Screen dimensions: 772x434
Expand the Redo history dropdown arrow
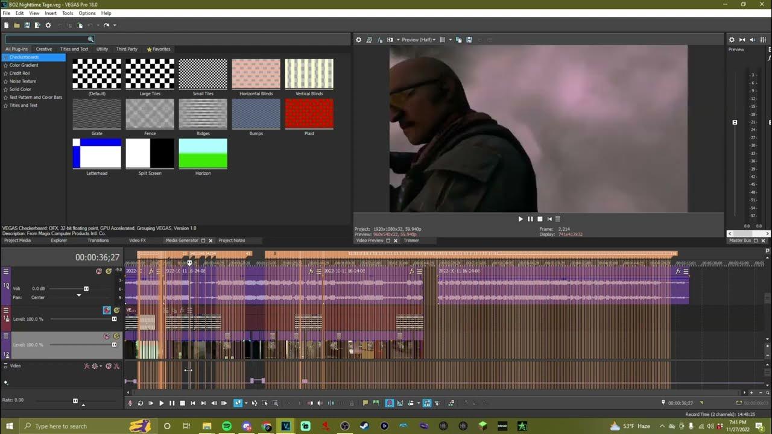[115, 25]
